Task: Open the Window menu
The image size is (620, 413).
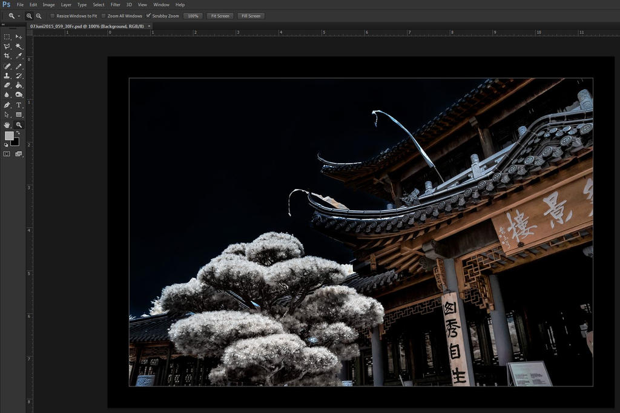Action: point(161,4)
